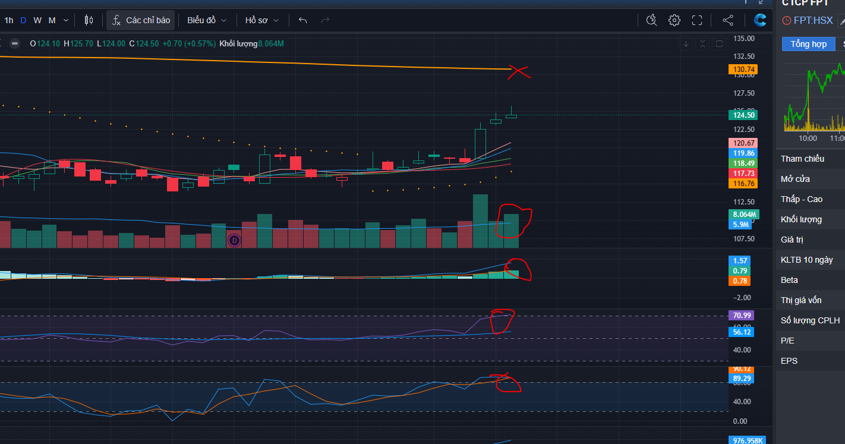Click the pencil edit icon near ticker

(841, 20)
